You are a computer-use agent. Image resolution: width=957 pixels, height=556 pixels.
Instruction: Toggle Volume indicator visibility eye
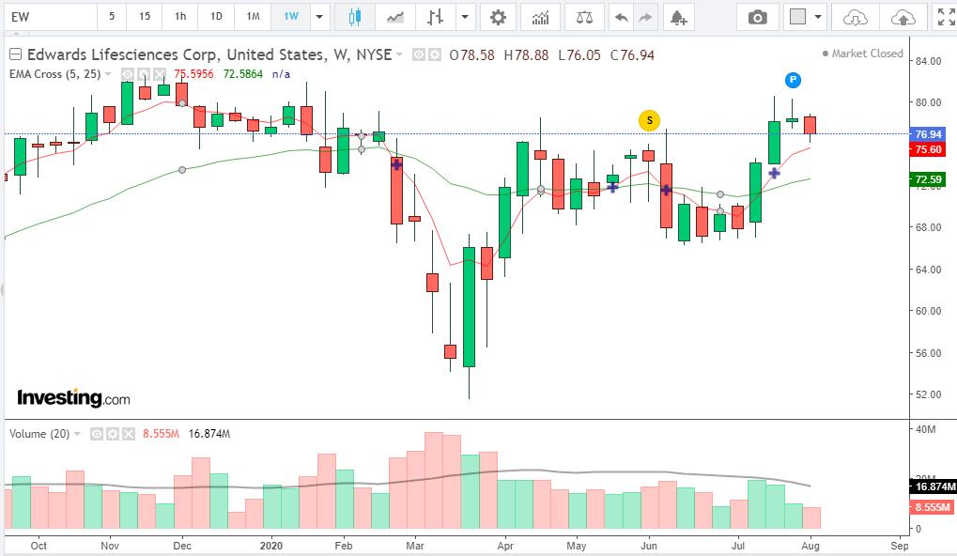click(97, 434)
